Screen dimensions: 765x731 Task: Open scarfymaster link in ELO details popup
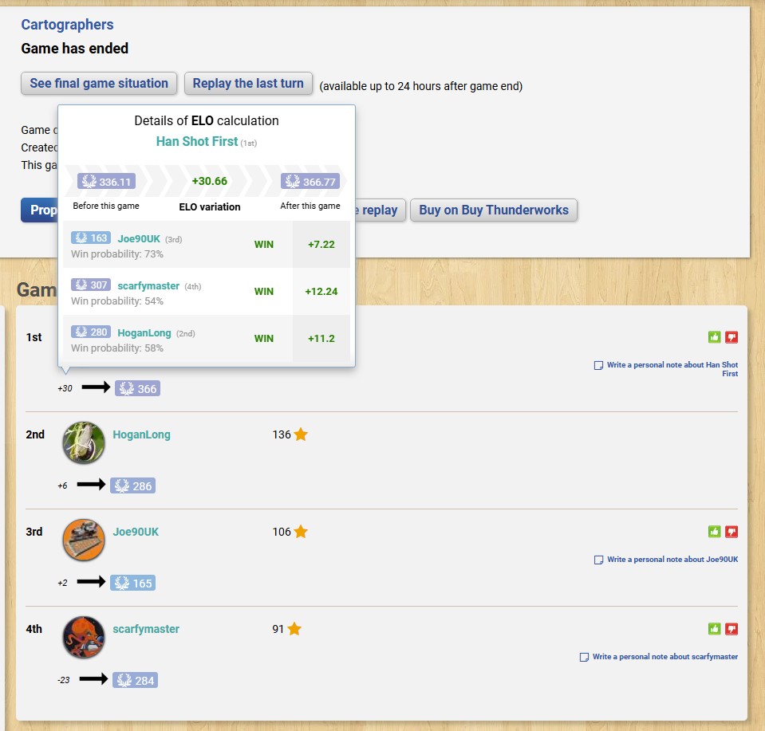pyautogui.click(x=148, y=285)
